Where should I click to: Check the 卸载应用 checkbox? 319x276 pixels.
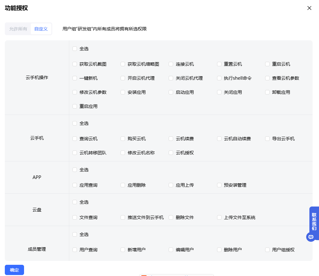click(267, 92)
